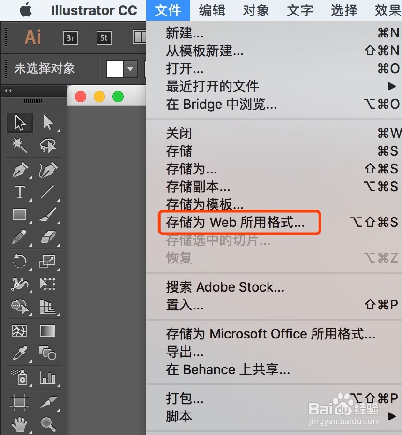Viewport: 402px width, 435px height.
Task: Choose 存储为 Microsoft Office 所用格式...
Action: [274, 333]
